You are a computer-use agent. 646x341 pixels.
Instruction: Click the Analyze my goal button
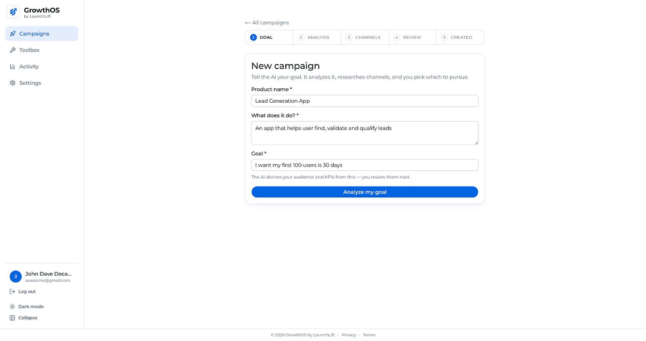click(365, 192)
